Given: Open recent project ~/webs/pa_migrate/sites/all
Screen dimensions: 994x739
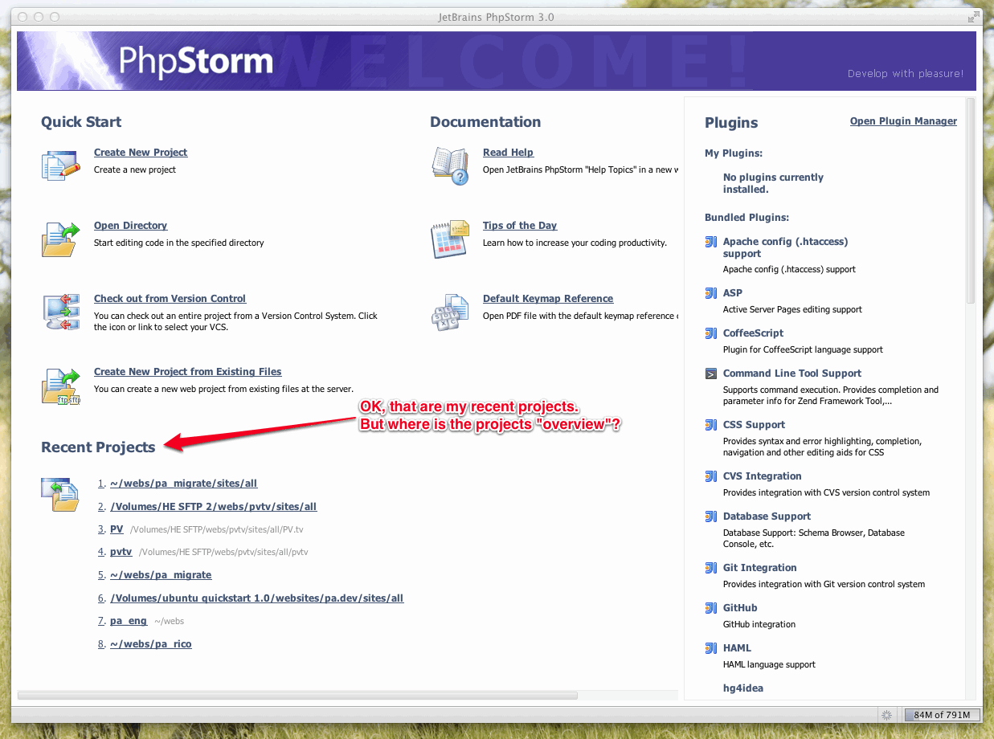Looking at the screenshot, I should (183, 484).
